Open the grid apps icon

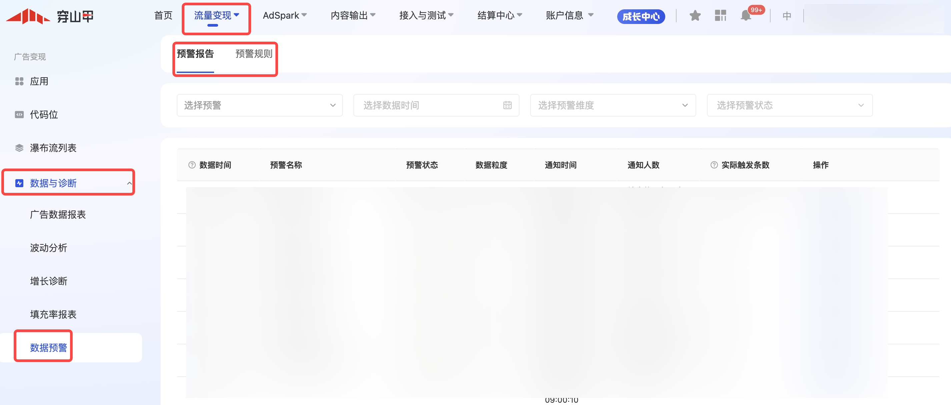[720, 16]
